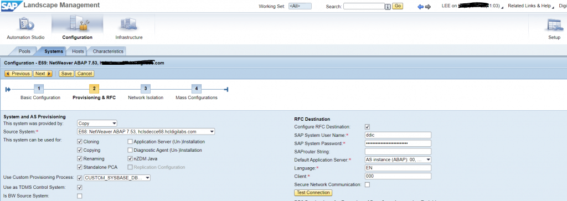The image size is (567, 201).
Task: Click the search info icon
Action: click(388, 7)
